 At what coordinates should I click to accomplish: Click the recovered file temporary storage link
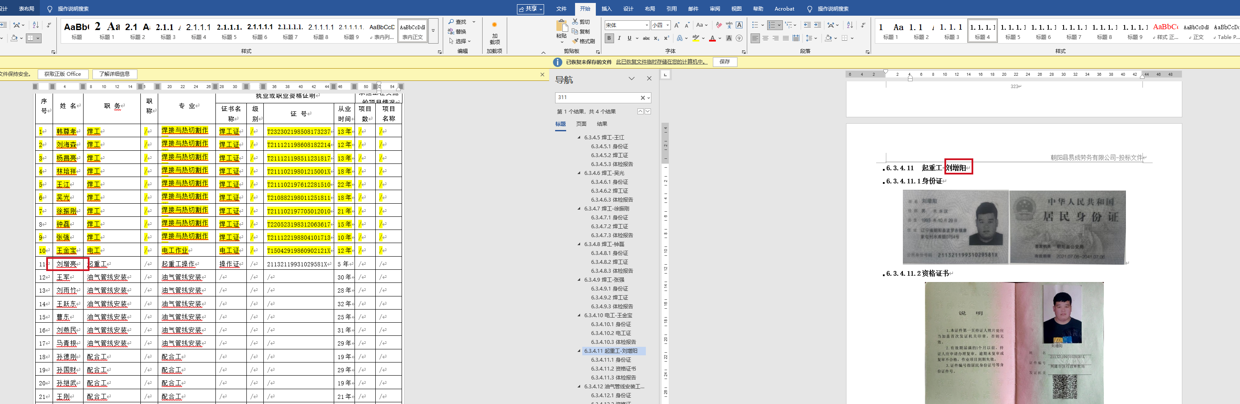662,62
